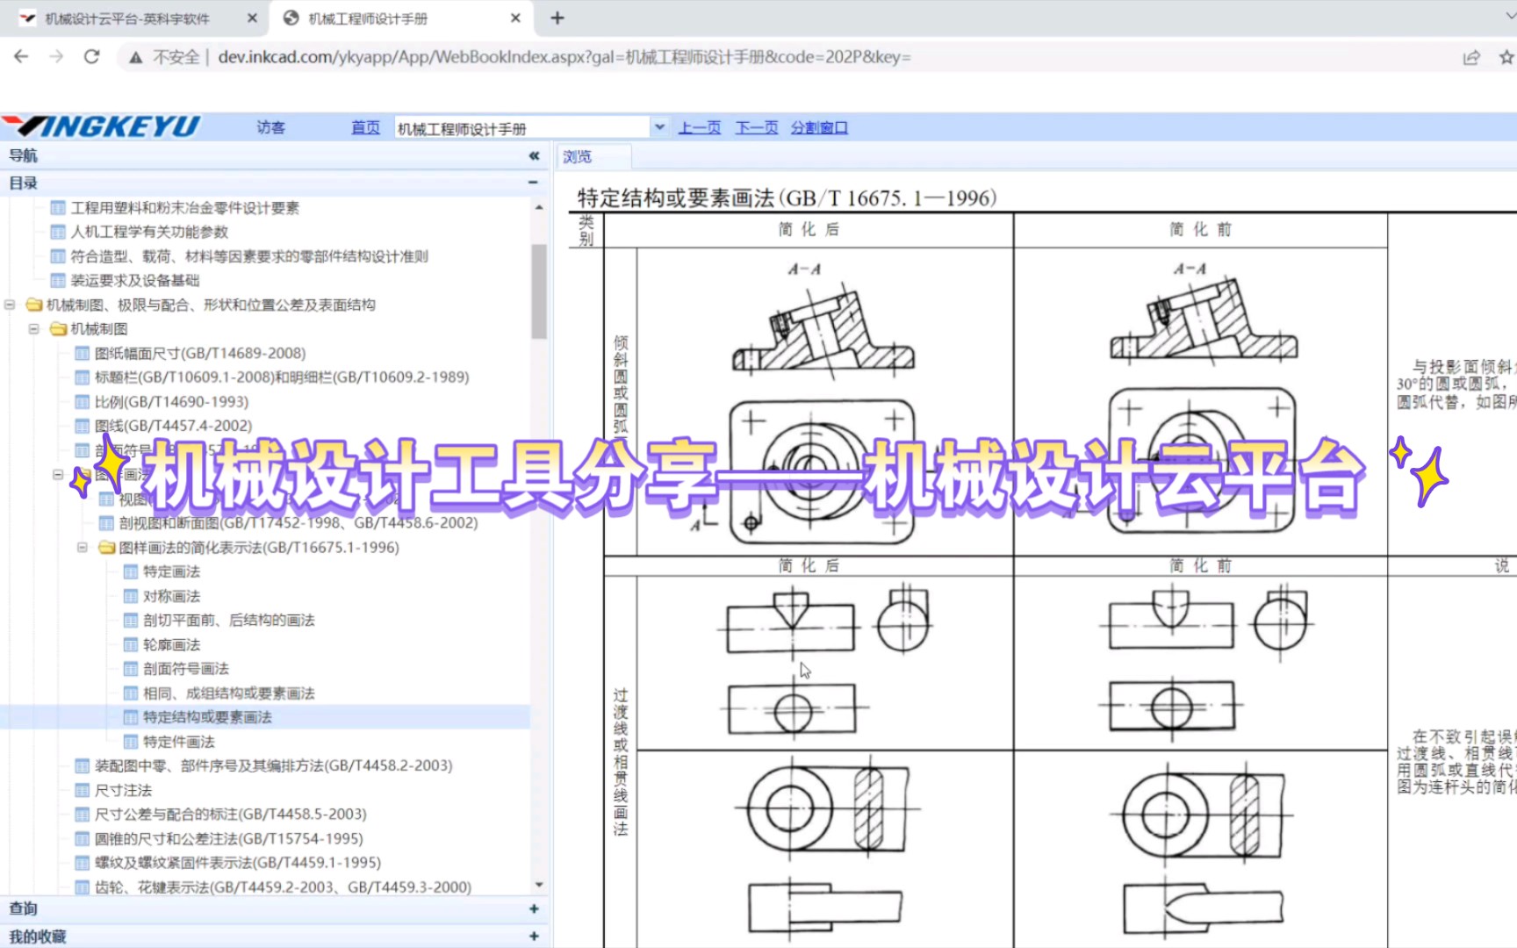
Task: Click the not-secure warning icon
Action: pos(135,58)
